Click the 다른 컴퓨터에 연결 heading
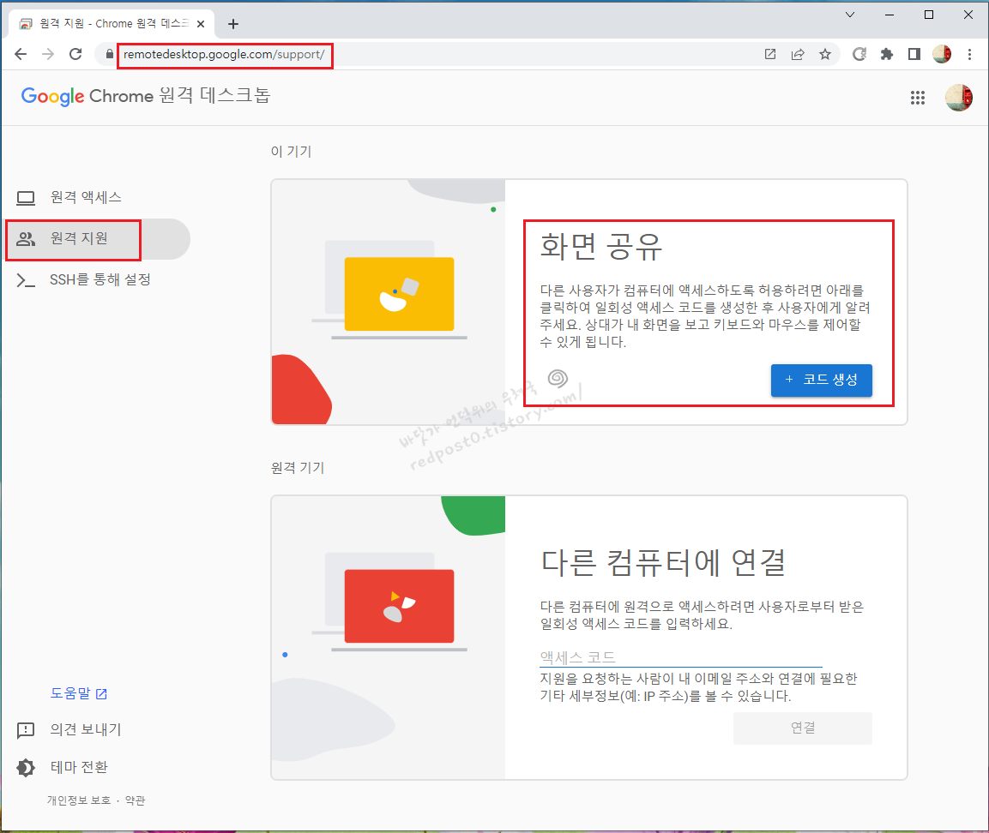Image resolution: width=989 pixels, height=833 pixels. [x=664, y=562]
